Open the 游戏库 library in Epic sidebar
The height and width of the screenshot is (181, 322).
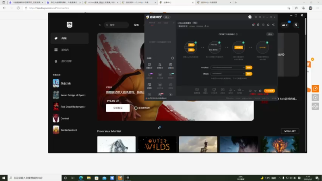pyautogui.click(x=69, y=49)
